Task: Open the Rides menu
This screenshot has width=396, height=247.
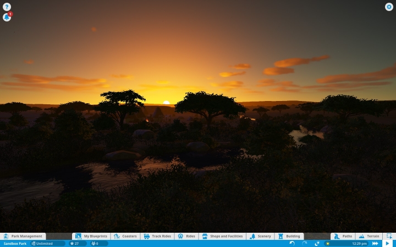Action: (186, 236)
